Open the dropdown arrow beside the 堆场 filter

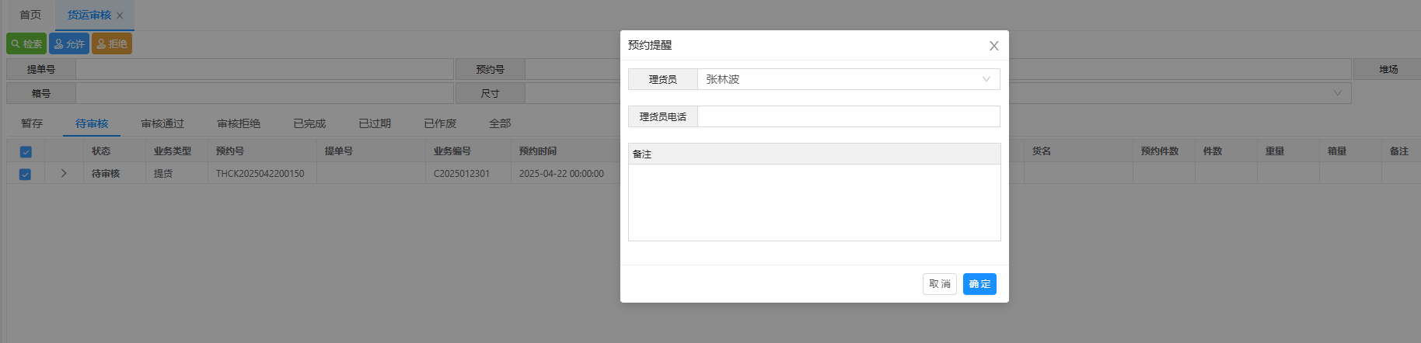1337,93
